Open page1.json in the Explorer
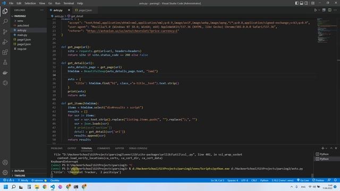Image resolution: width=340 pixels, height=191 pixels. (x=24, y=40)
